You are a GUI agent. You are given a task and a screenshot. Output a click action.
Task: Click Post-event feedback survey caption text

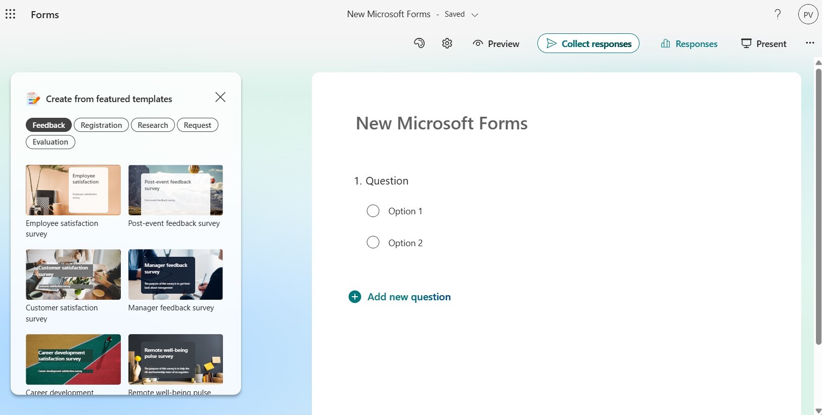point(174,223)
